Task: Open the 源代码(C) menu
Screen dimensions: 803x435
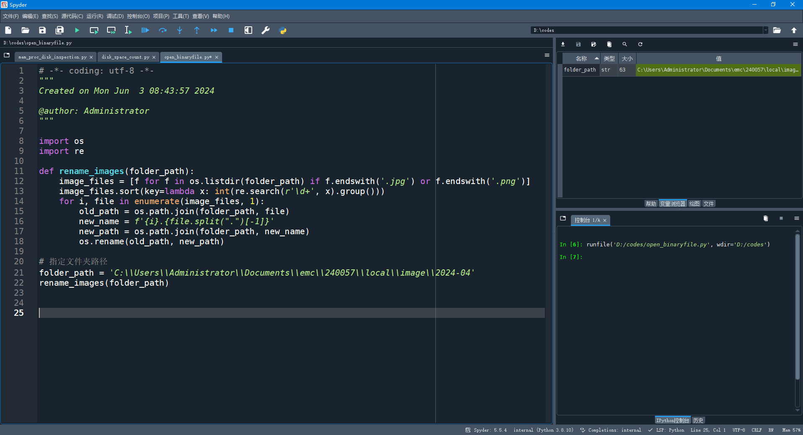Action: 72,16
